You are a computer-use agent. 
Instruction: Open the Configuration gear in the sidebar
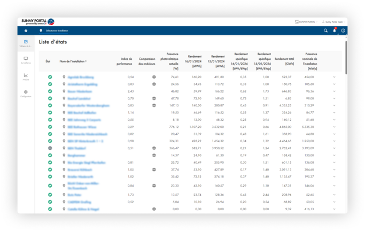pyautogui.click(x=26, y=93)
